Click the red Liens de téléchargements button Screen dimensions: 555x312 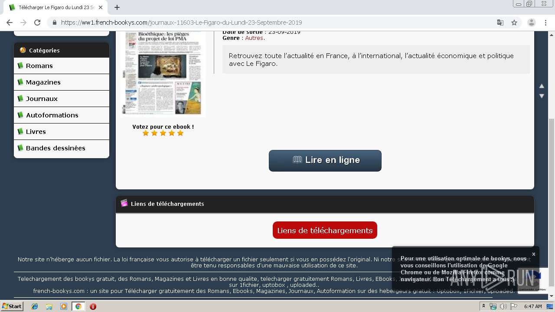[x=325, y=230]
